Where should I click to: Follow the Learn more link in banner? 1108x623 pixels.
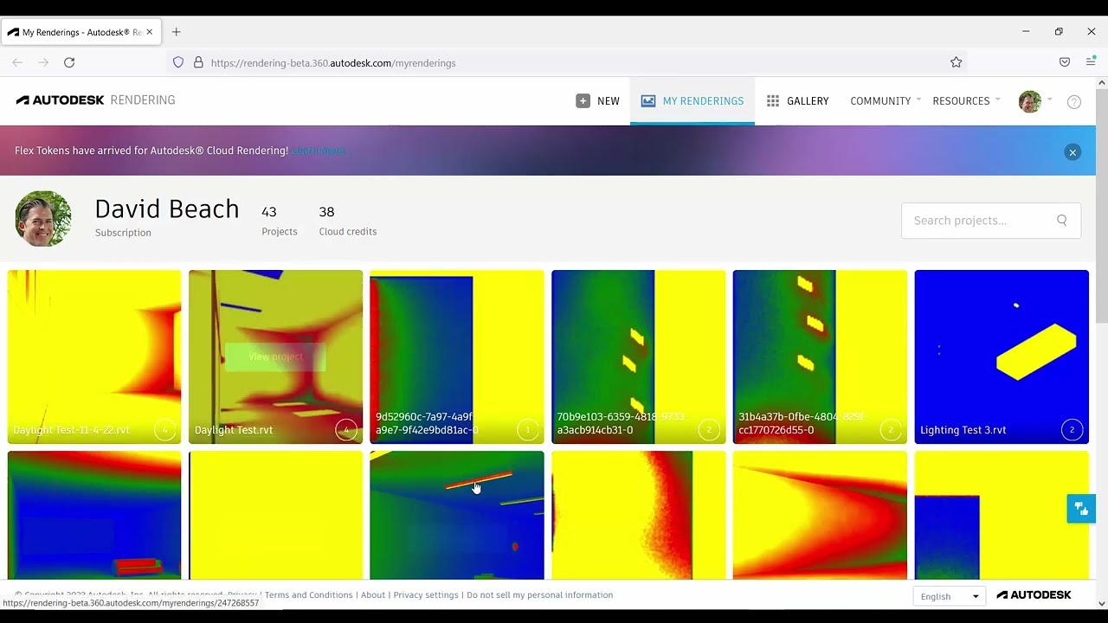coord(319,151)
